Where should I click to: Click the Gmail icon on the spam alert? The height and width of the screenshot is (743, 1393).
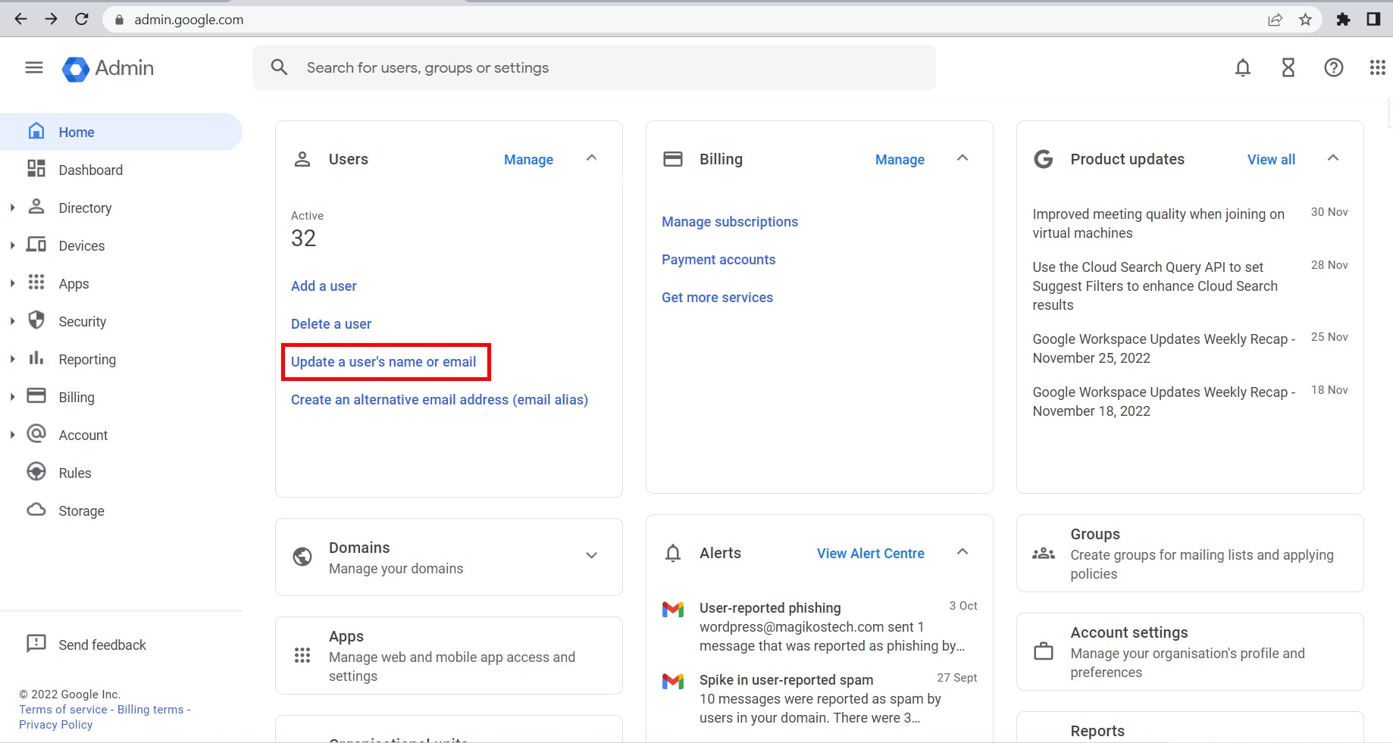pos(673,681)
